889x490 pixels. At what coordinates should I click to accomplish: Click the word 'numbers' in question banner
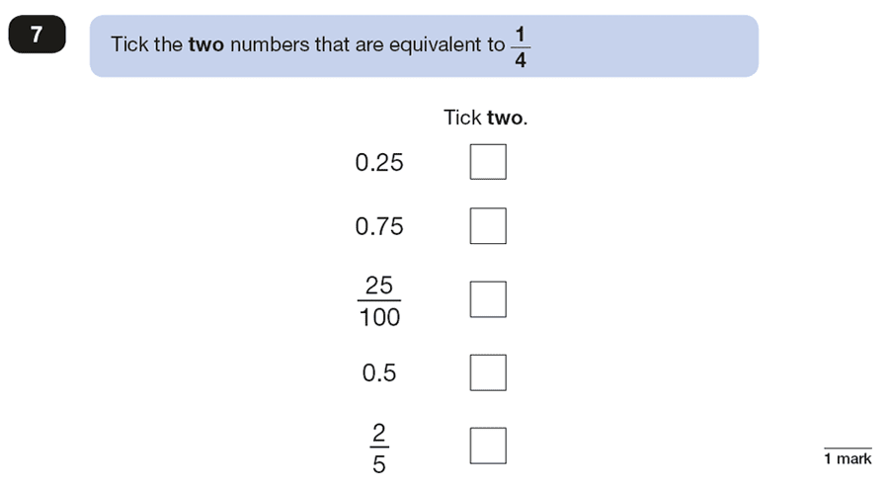click(x=270, y=44)
